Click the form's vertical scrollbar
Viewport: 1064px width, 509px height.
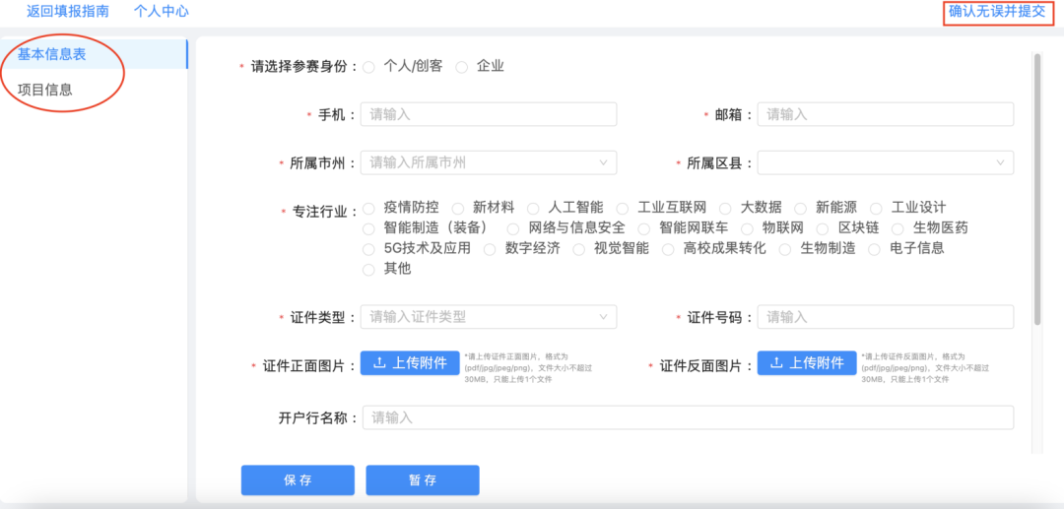pos(1036,187)
